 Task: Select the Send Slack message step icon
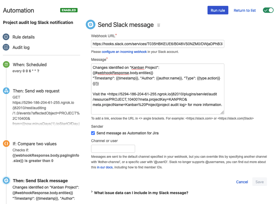point(6,181)
